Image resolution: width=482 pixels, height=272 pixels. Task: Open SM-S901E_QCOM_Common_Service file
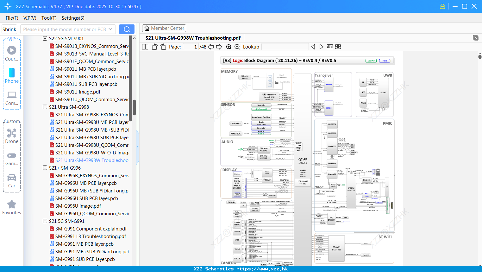(89, 61)
